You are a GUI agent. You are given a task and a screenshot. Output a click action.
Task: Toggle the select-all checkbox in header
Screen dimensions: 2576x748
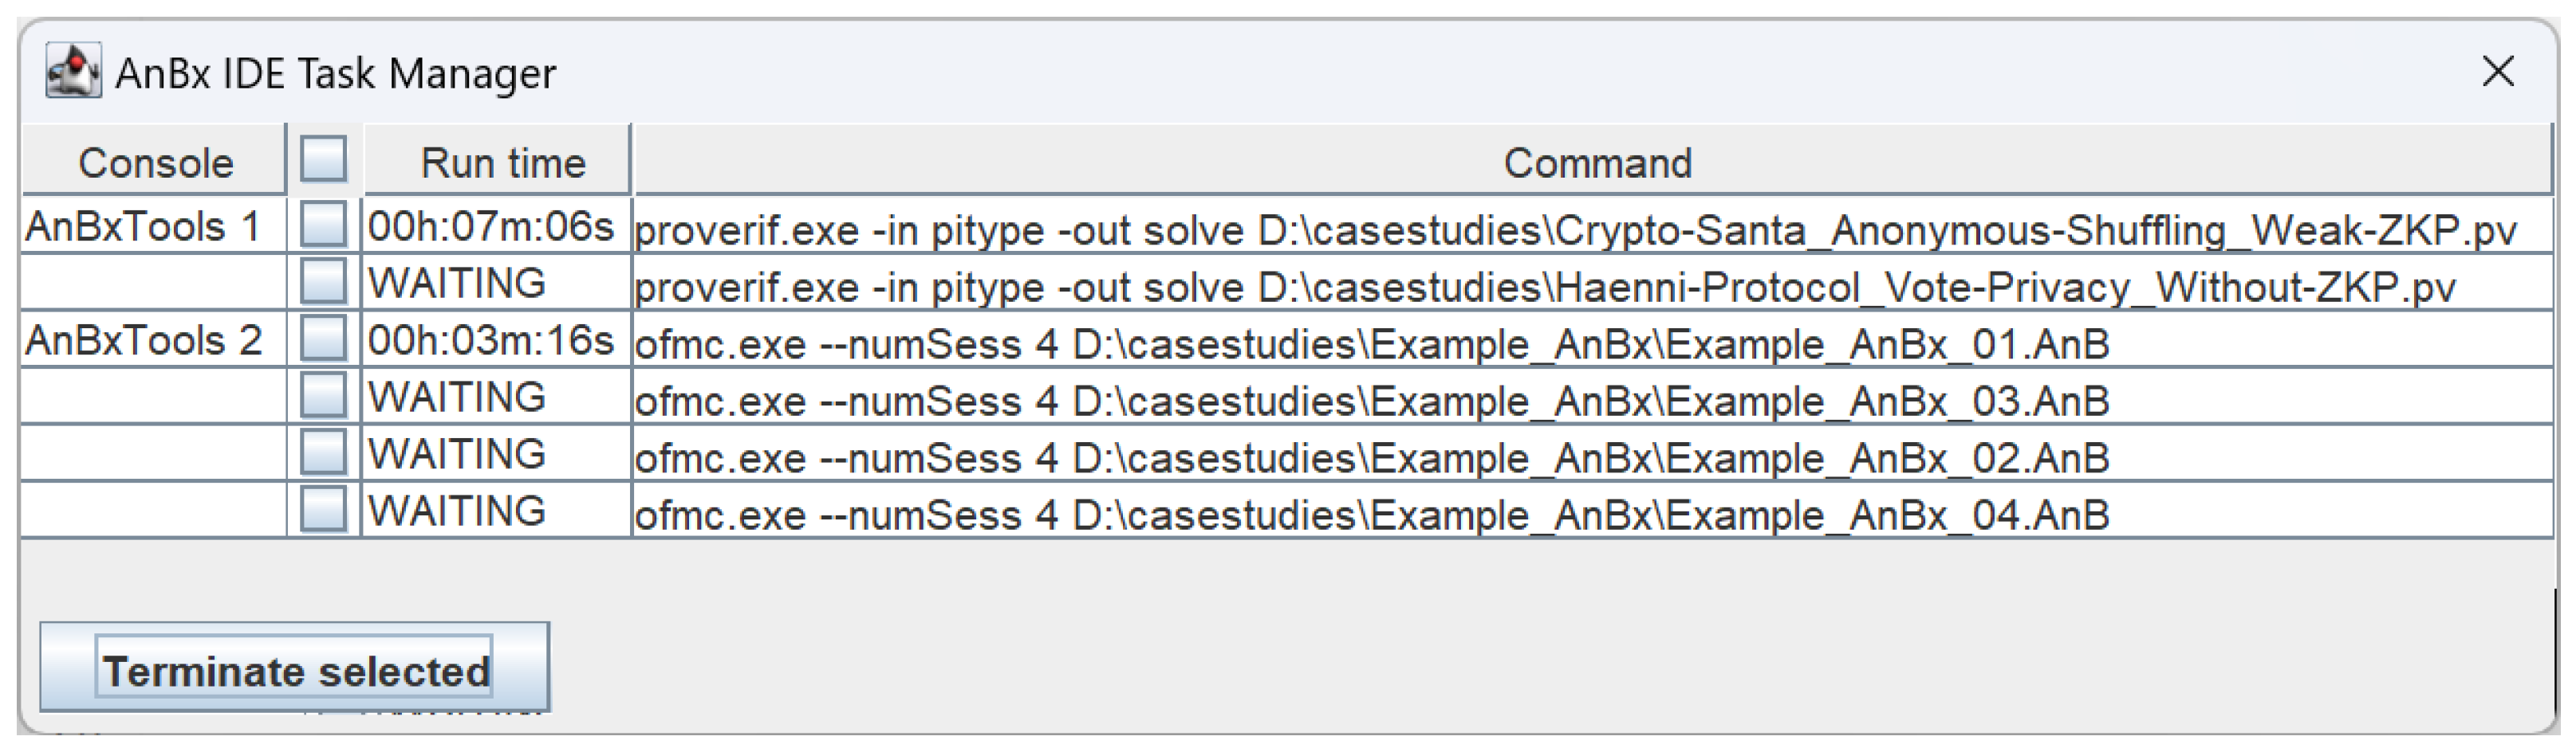tap(323, 159)
